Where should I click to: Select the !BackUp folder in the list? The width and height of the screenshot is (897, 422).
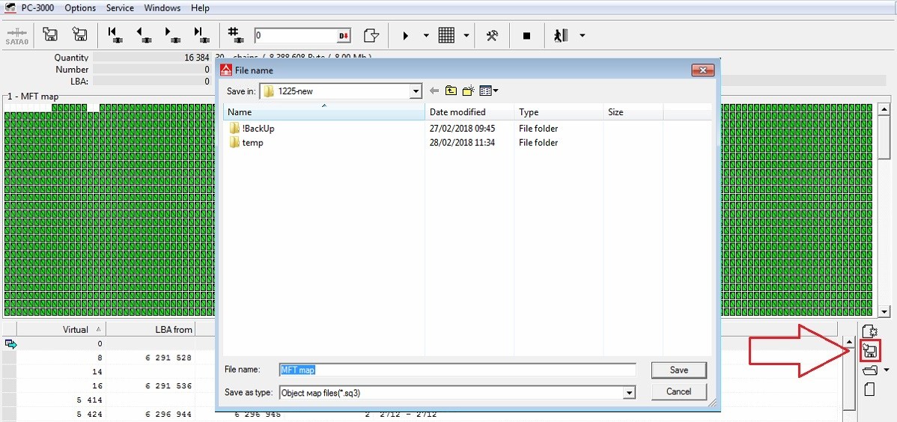[258, 129]
